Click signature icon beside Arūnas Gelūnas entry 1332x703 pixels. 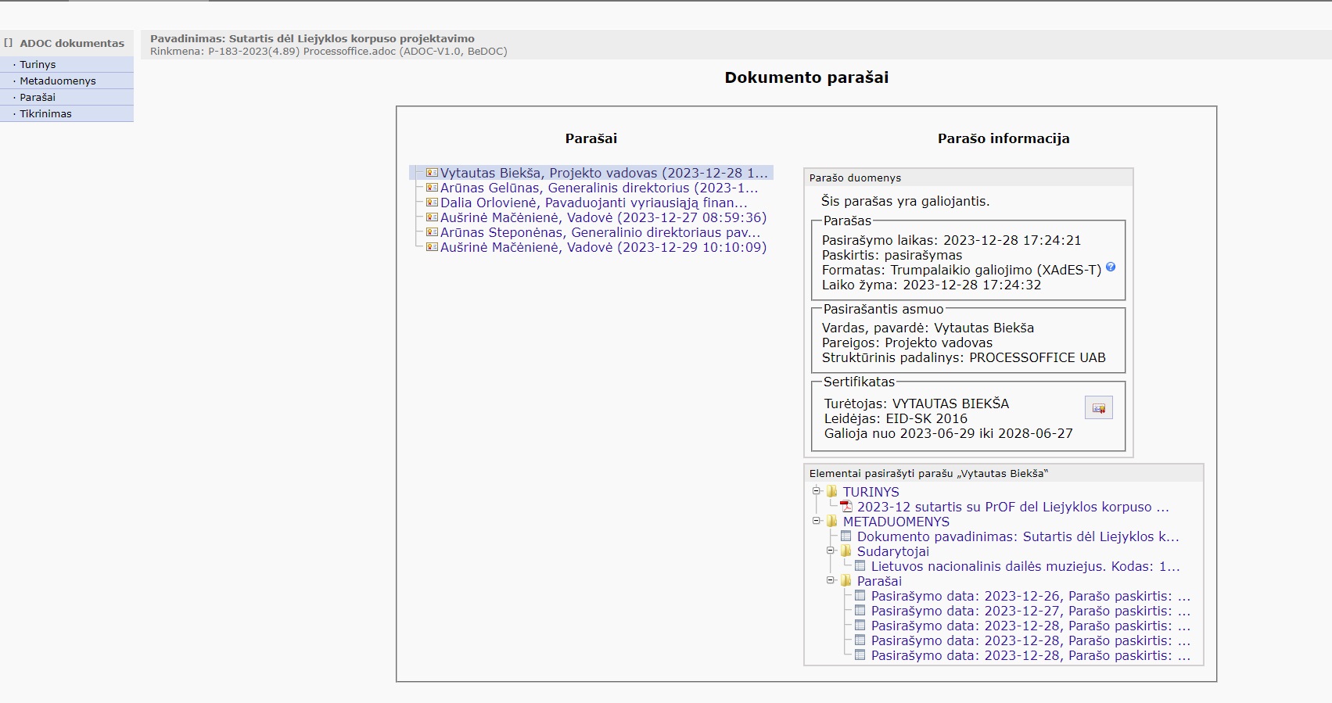pos(432,188)
